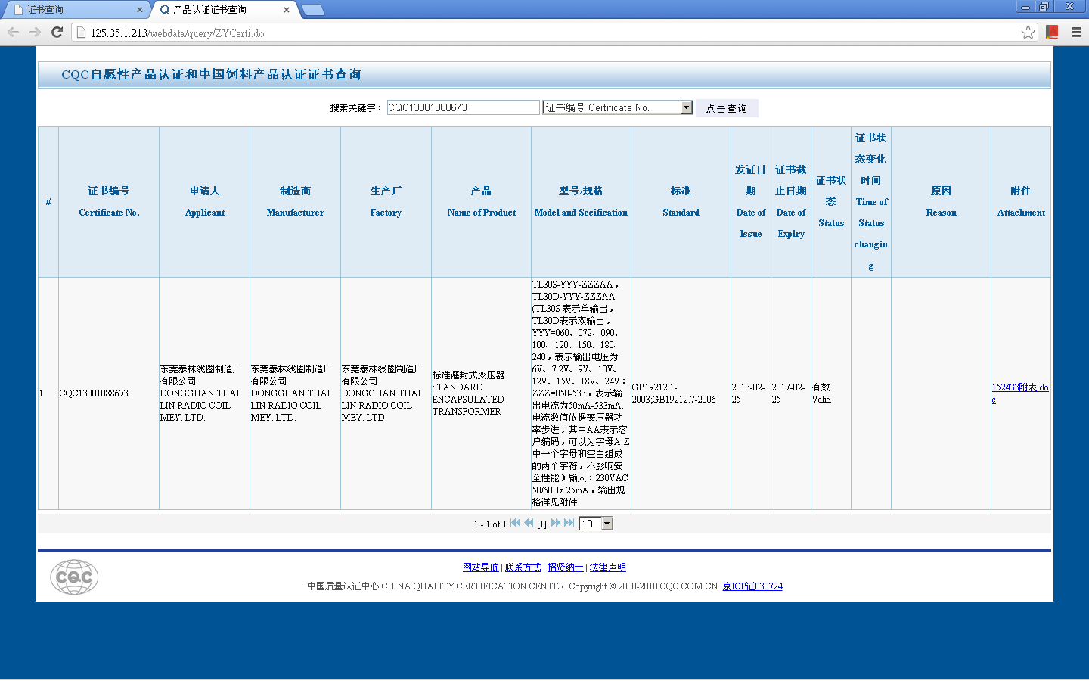1089x681 pixels.
Task: Go to last page of results
Action: click(569, 523)
